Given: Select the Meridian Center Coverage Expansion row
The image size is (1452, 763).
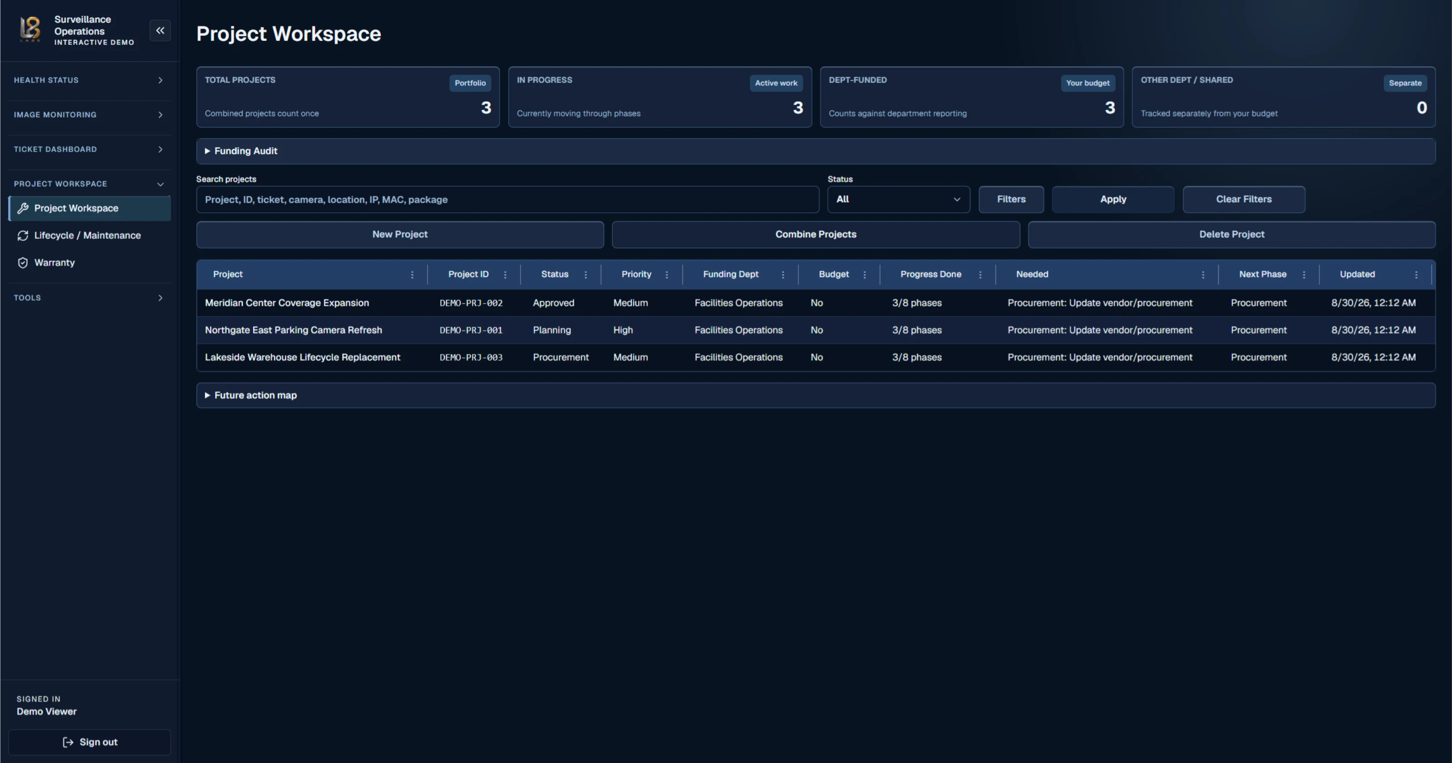Looking at the screenshot, I should tap(816, 303).
